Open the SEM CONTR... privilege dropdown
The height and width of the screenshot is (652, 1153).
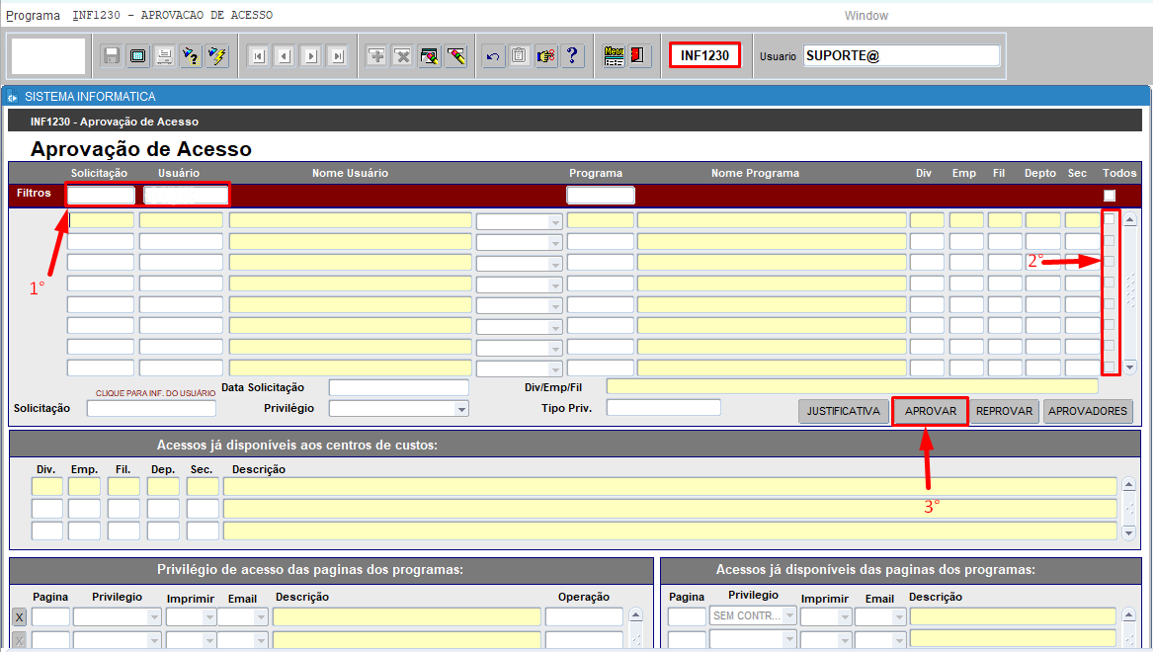789,615
